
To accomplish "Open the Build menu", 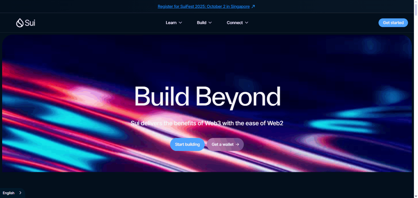I will 204,23.
